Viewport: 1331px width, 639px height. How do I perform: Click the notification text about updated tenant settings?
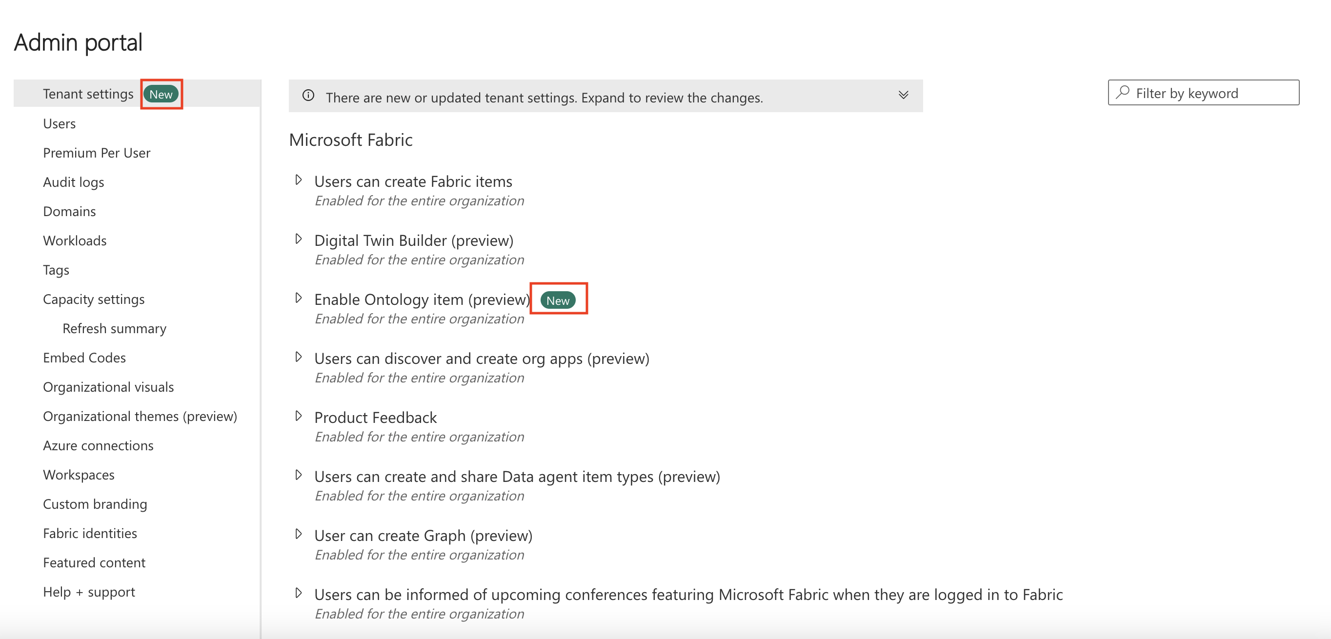pyautogui.click(x=544, y=98)
